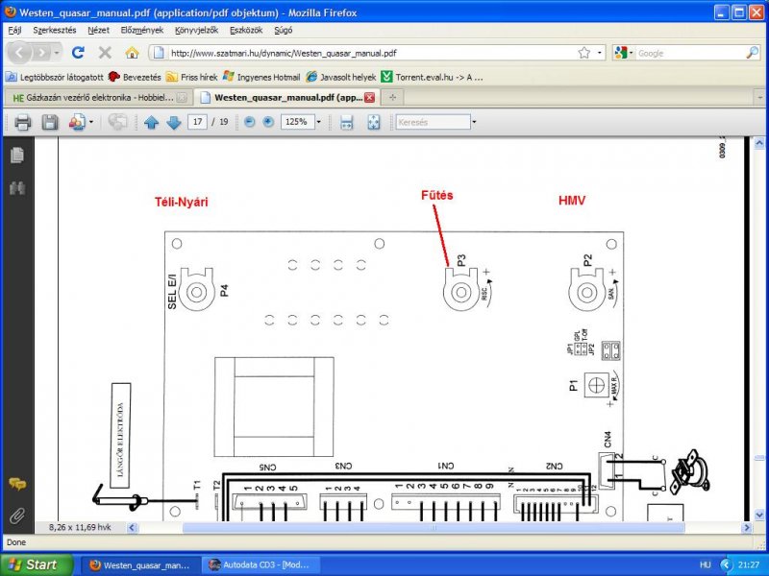Open the comments panel speech bubbles icon

tap(17, 484)
